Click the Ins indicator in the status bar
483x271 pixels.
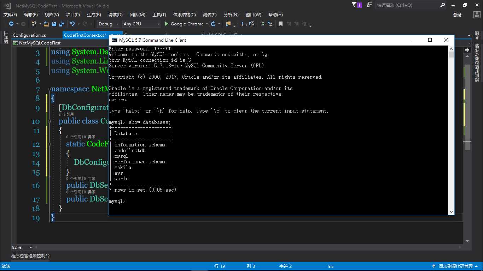pos(330,266)
